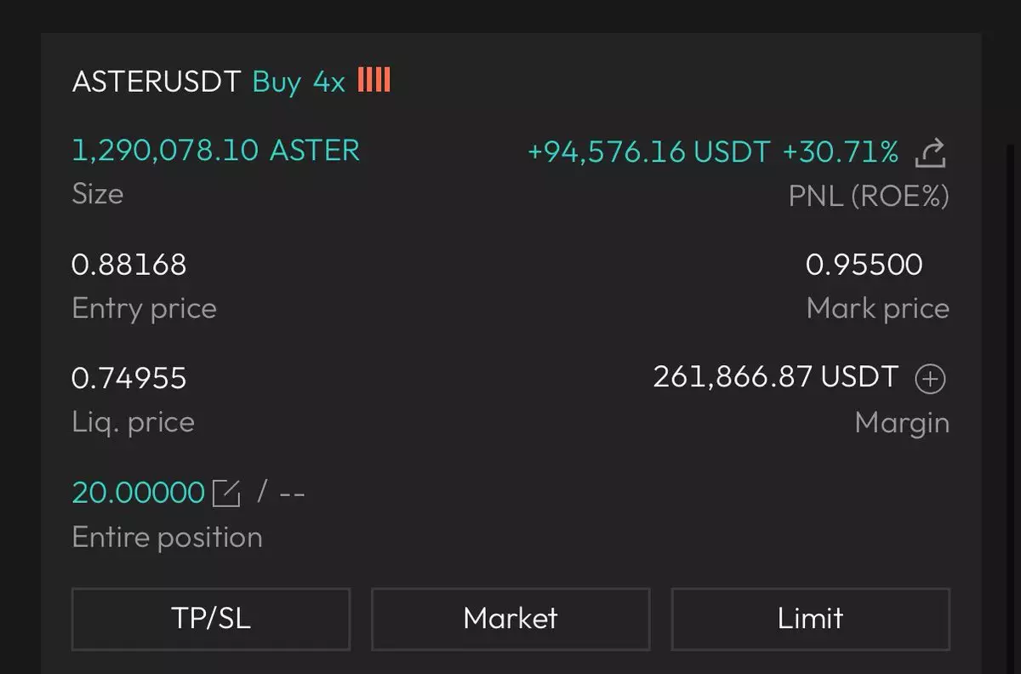The height and width of the screenshot is (674, 1021).
Task: Add margin with the plus icon
Action: [x=930, y=379]
